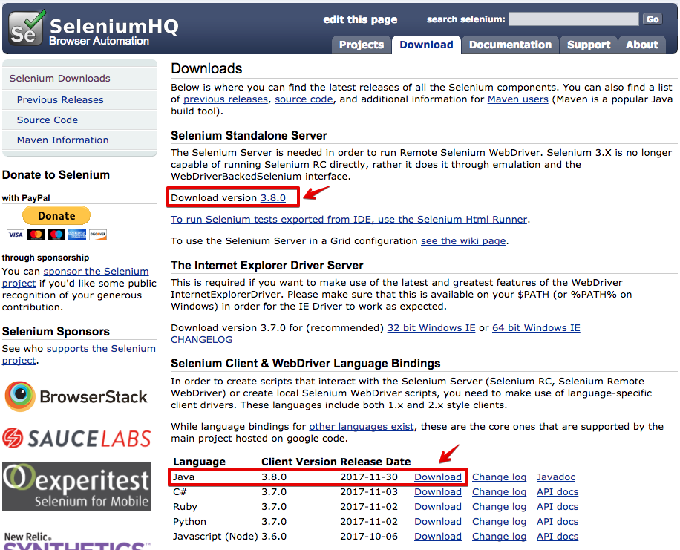The height and width of the screenshot is (550, 680).
Task: Select the 2017-10-06 release date cell
Action: (369, 537)
